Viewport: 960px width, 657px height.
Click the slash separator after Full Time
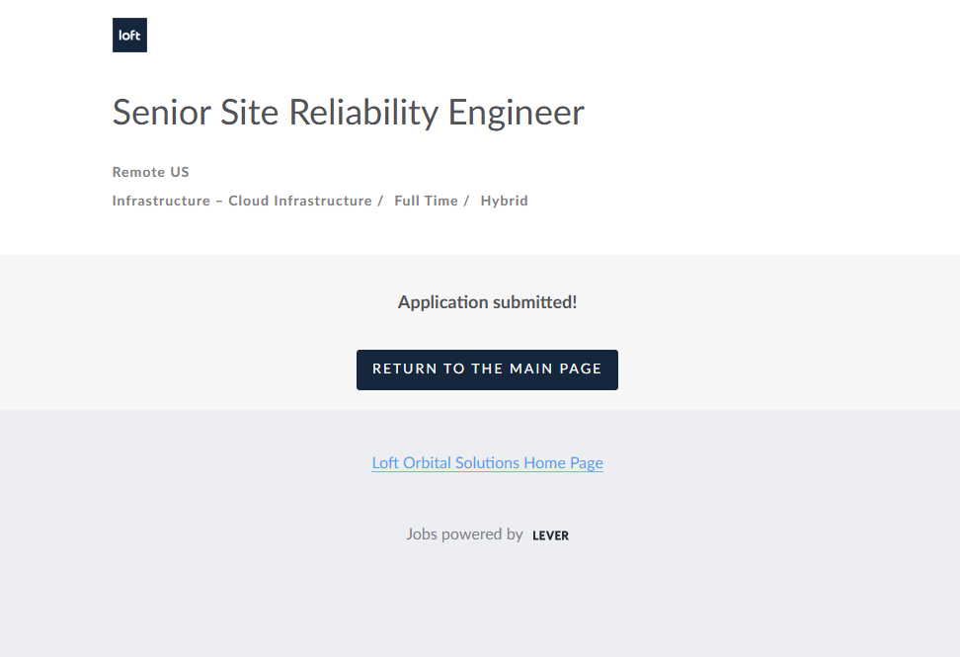coord(466,201)
